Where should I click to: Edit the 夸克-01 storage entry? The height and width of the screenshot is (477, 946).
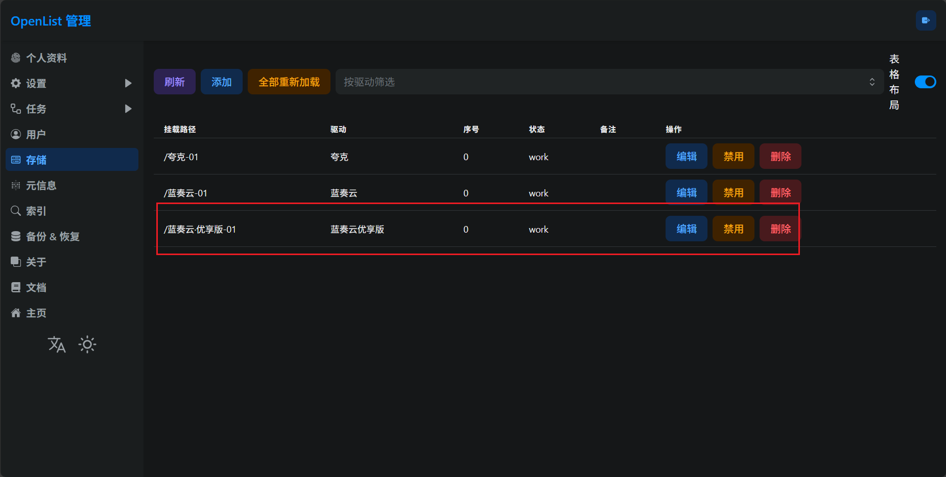686,157
